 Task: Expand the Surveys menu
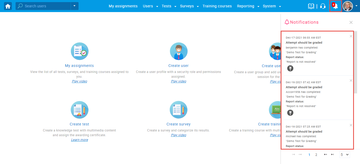189,6
